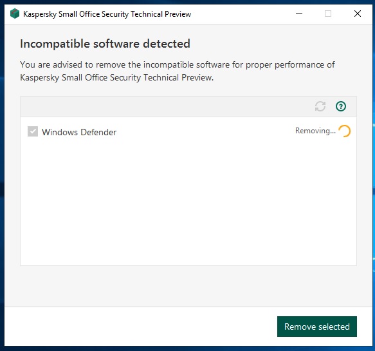Click the Remove selected button
Viewport: 375px width, 351px height.
pos(317,327)
